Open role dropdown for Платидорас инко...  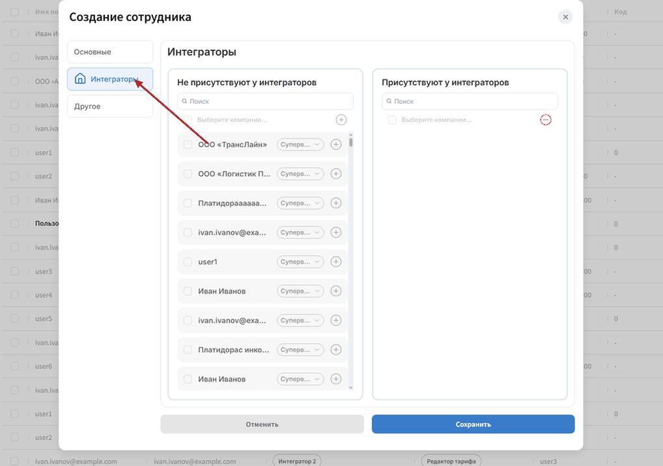click(300, 349)
